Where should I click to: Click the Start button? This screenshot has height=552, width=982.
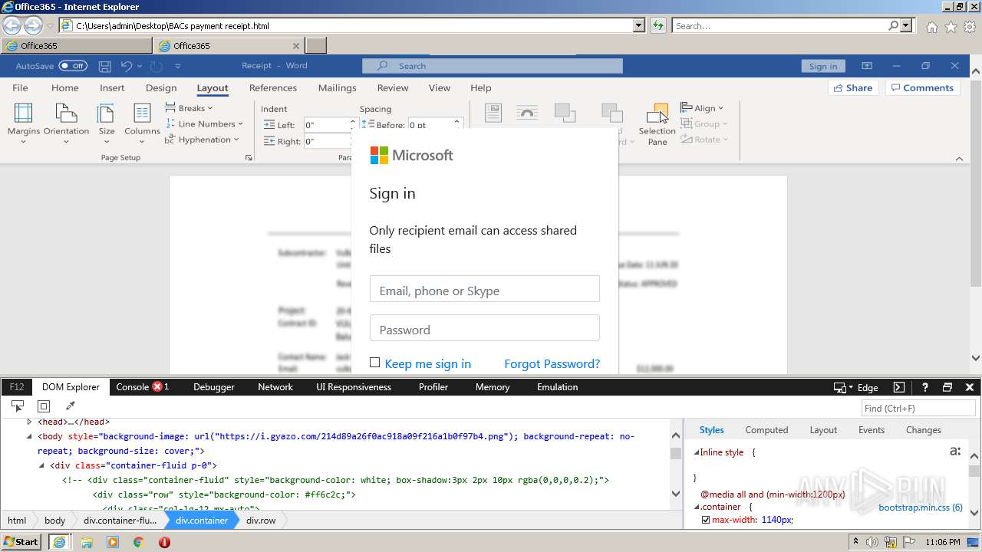(21, 541)
